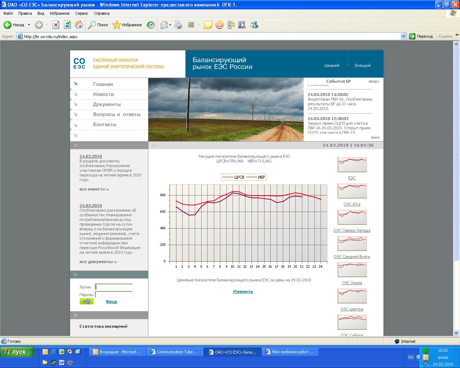Click the Stop loading toolbar icon
This screenshot has height=368, width=460.
[x=56, y=25]
